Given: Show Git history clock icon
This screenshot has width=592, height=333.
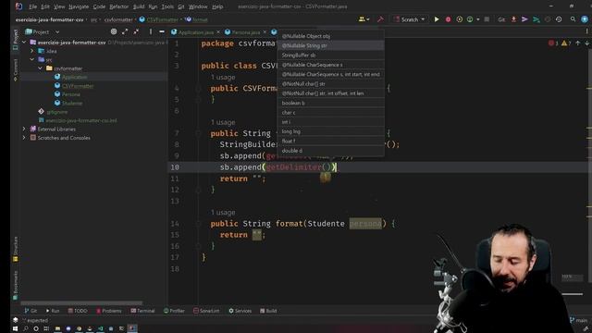Looking at the screenshot, I should (548, 19).
